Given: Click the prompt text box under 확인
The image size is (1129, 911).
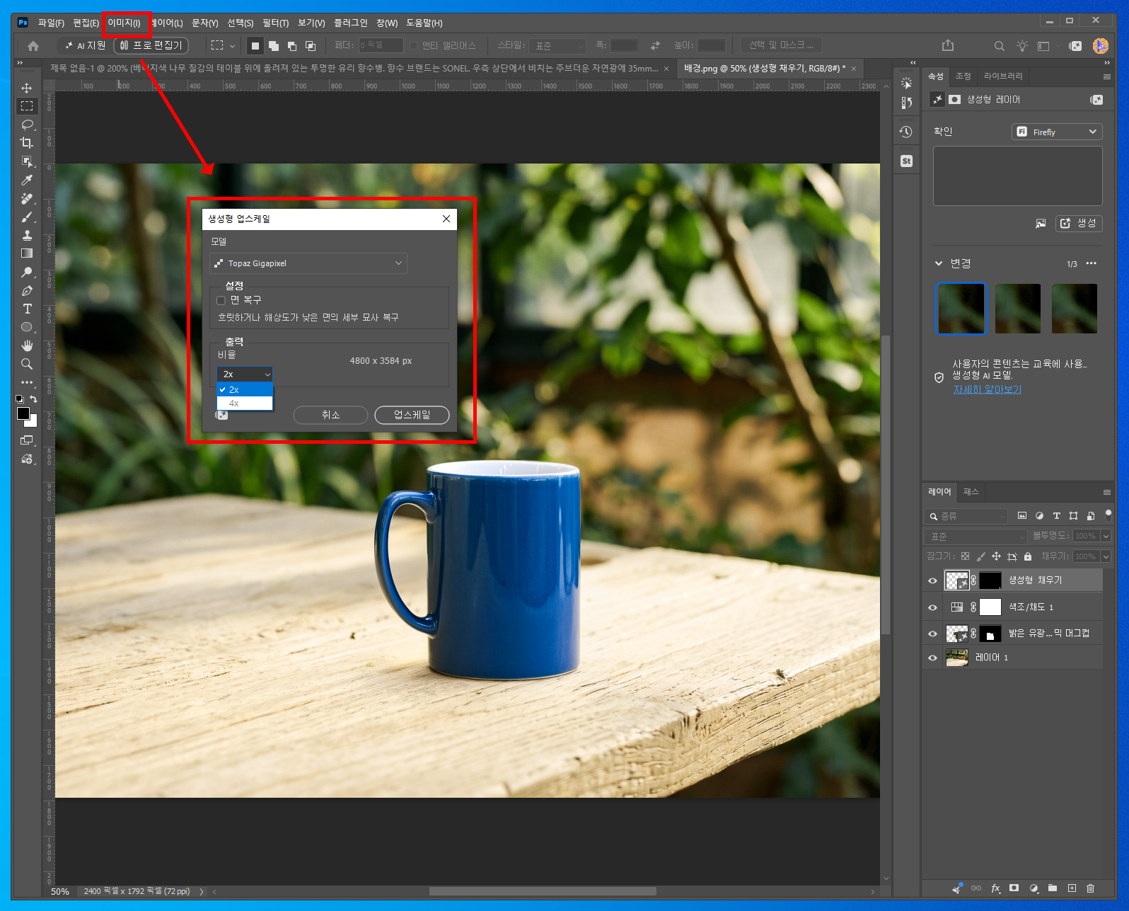Looking at the screenshot, I should [1017, 176].
